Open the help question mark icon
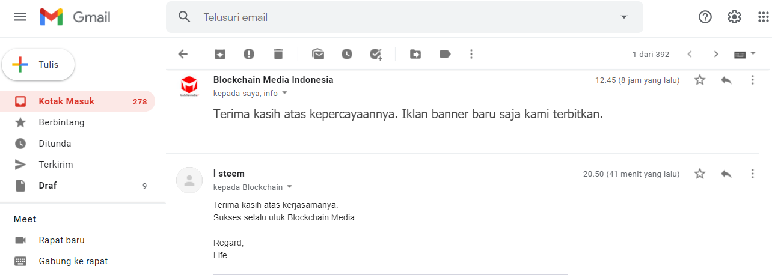Screen dimensions: 772x275 coord(705,17)
